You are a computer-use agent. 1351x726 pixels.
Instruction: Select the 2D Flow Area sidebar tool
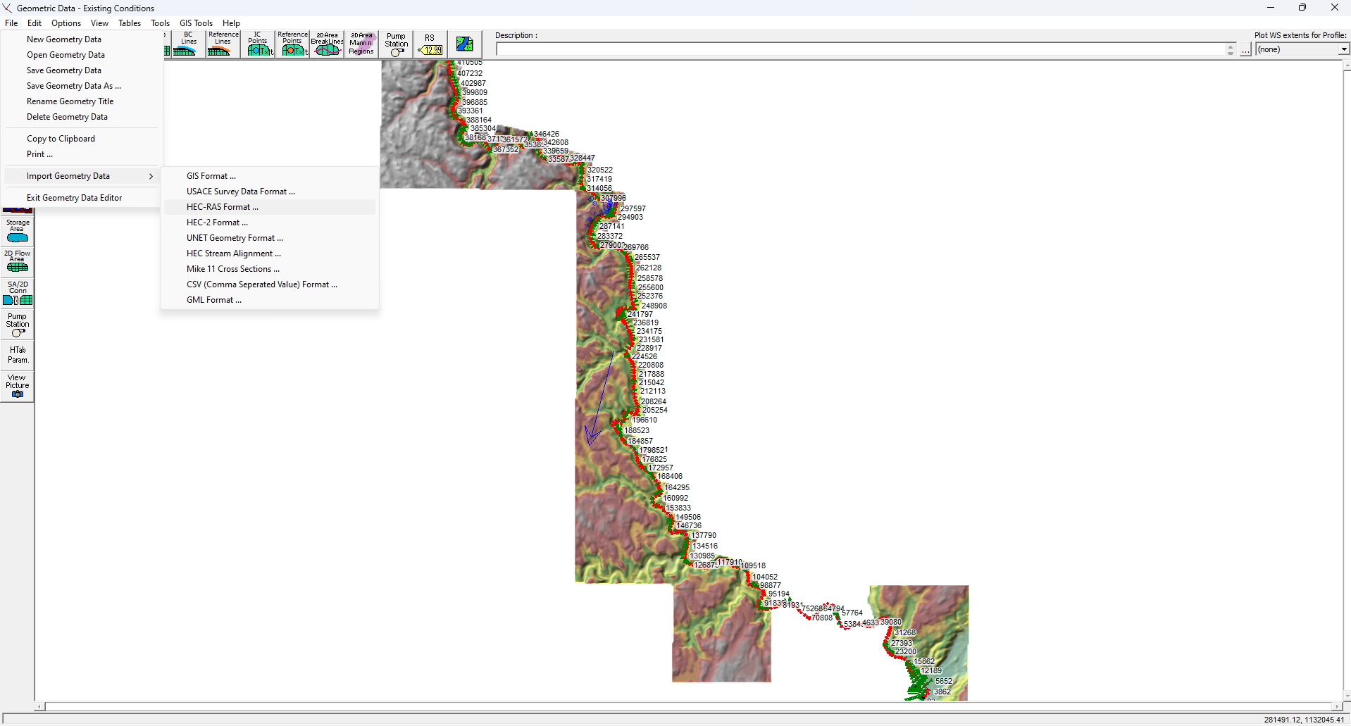18,261
